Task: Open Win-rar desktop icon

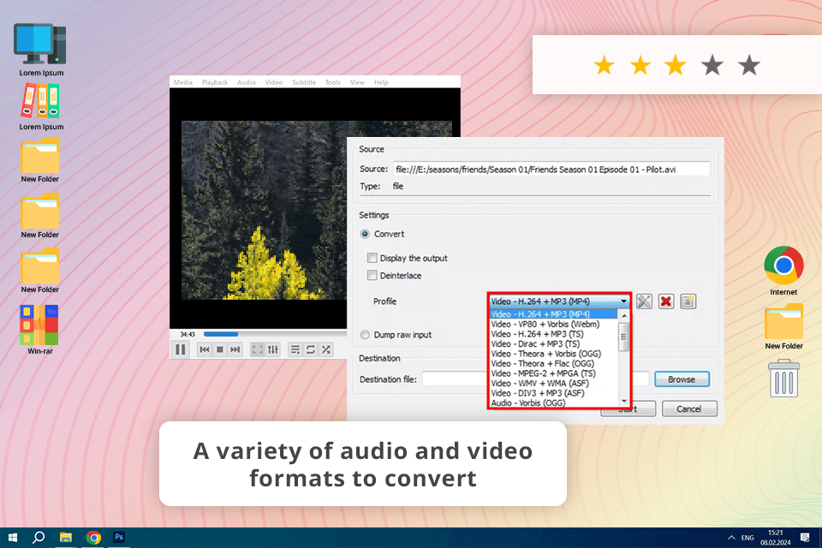Action: (x=40, y=330)
